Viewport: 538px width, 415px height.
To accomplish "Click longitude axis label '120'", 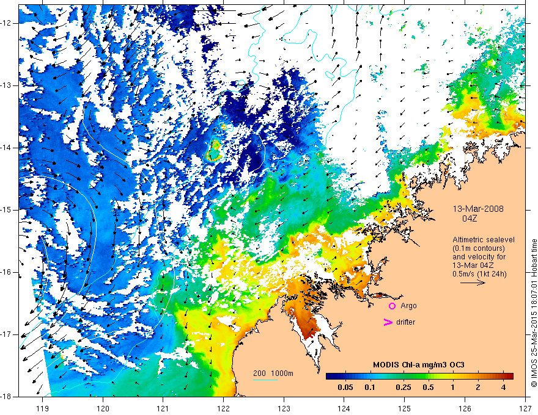I will click(103, 408).
